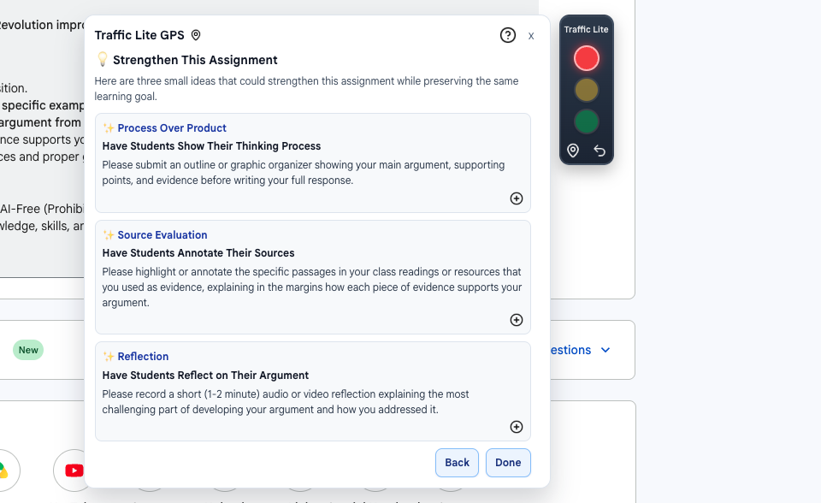This screenshot has width=821, height=503.
Task: Open the Source Evaluation heading
Action: pyautogui.click(x=162, y=234)
